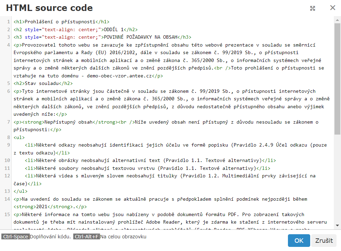Place cursor in the 'Prohlášení o přístupnosti' h1 line
The image size is (341, 251).
coord(62,22)
